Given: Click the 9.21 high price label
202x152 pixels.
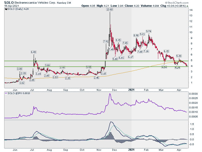Looking at the screenshot, I should [142, 34].
